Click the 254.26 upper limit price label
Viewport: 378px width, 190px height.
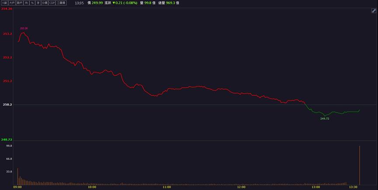pos(7,9)
